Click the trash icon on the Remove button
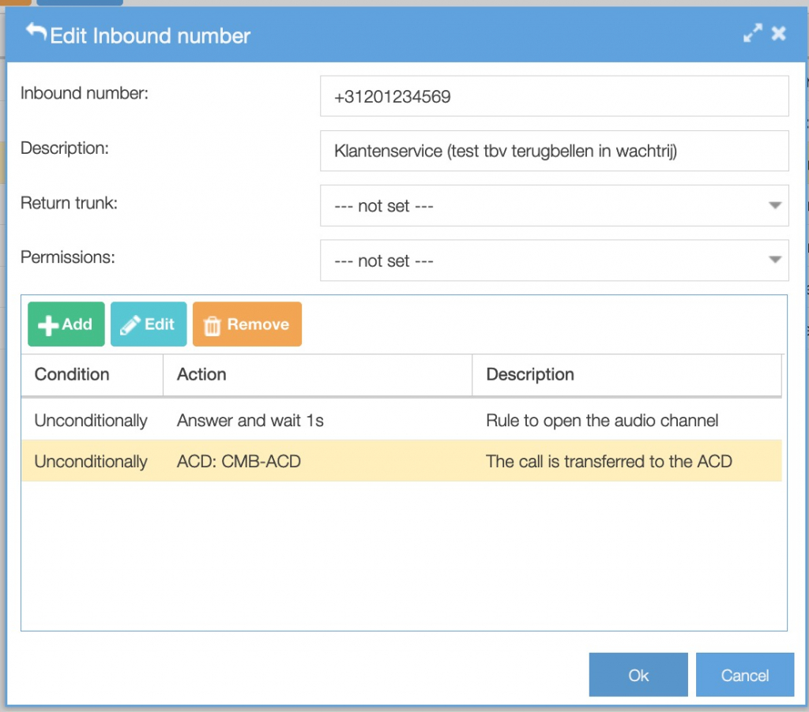The width and height of the screenshot is (809, 712). tap(212, 324)
